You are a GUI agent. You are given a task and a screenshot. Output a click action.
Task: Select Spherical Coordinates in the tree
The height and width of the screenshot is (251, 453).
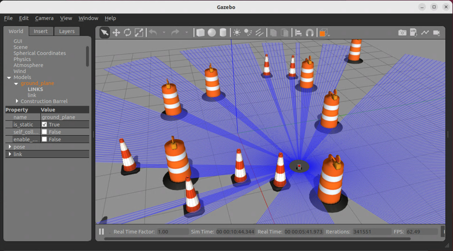(40, 53)
